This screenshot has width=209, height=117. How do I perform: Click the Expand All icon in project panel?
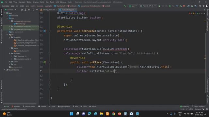coord(25,10)
